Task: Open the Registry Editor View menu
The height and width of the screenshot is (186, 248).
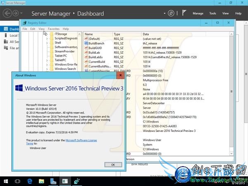Action: tap(42, 29)
